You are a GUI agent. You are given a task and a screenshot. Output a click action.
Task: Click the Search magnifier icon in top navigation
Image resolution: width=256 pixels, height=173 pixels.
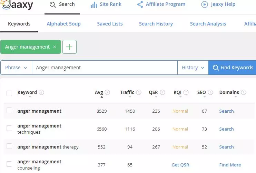click(52, 4)
